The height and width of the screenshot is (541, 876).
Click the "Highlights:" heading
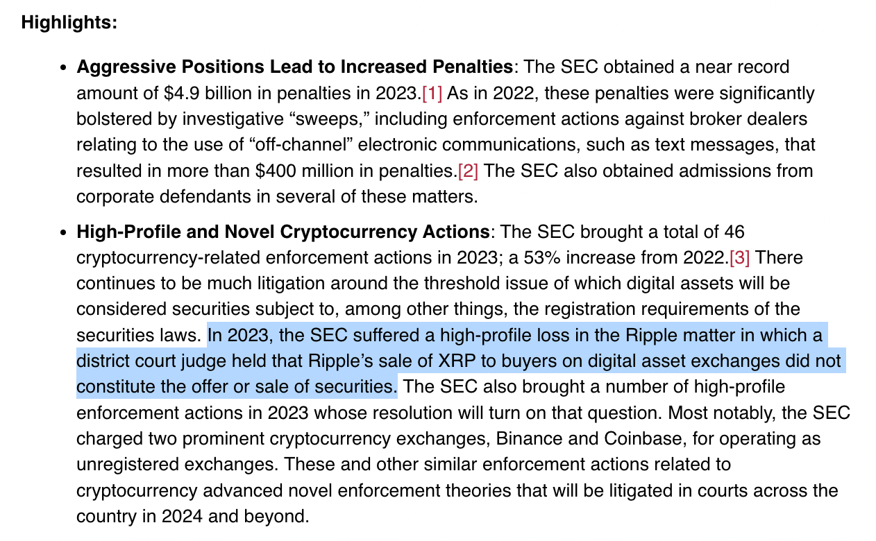(x=69, y=22)
